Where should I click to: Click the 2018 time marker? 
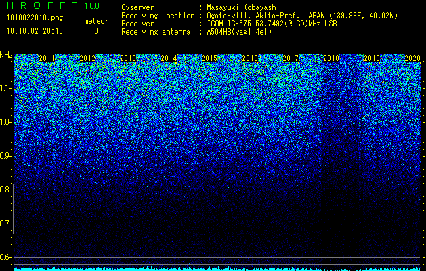tap(331, 58)
